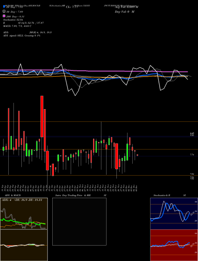Click 'ADX signal: SELL Growing @ 1%' text
The height and width of the screenshot is (261, 198).
click(22, 36)
